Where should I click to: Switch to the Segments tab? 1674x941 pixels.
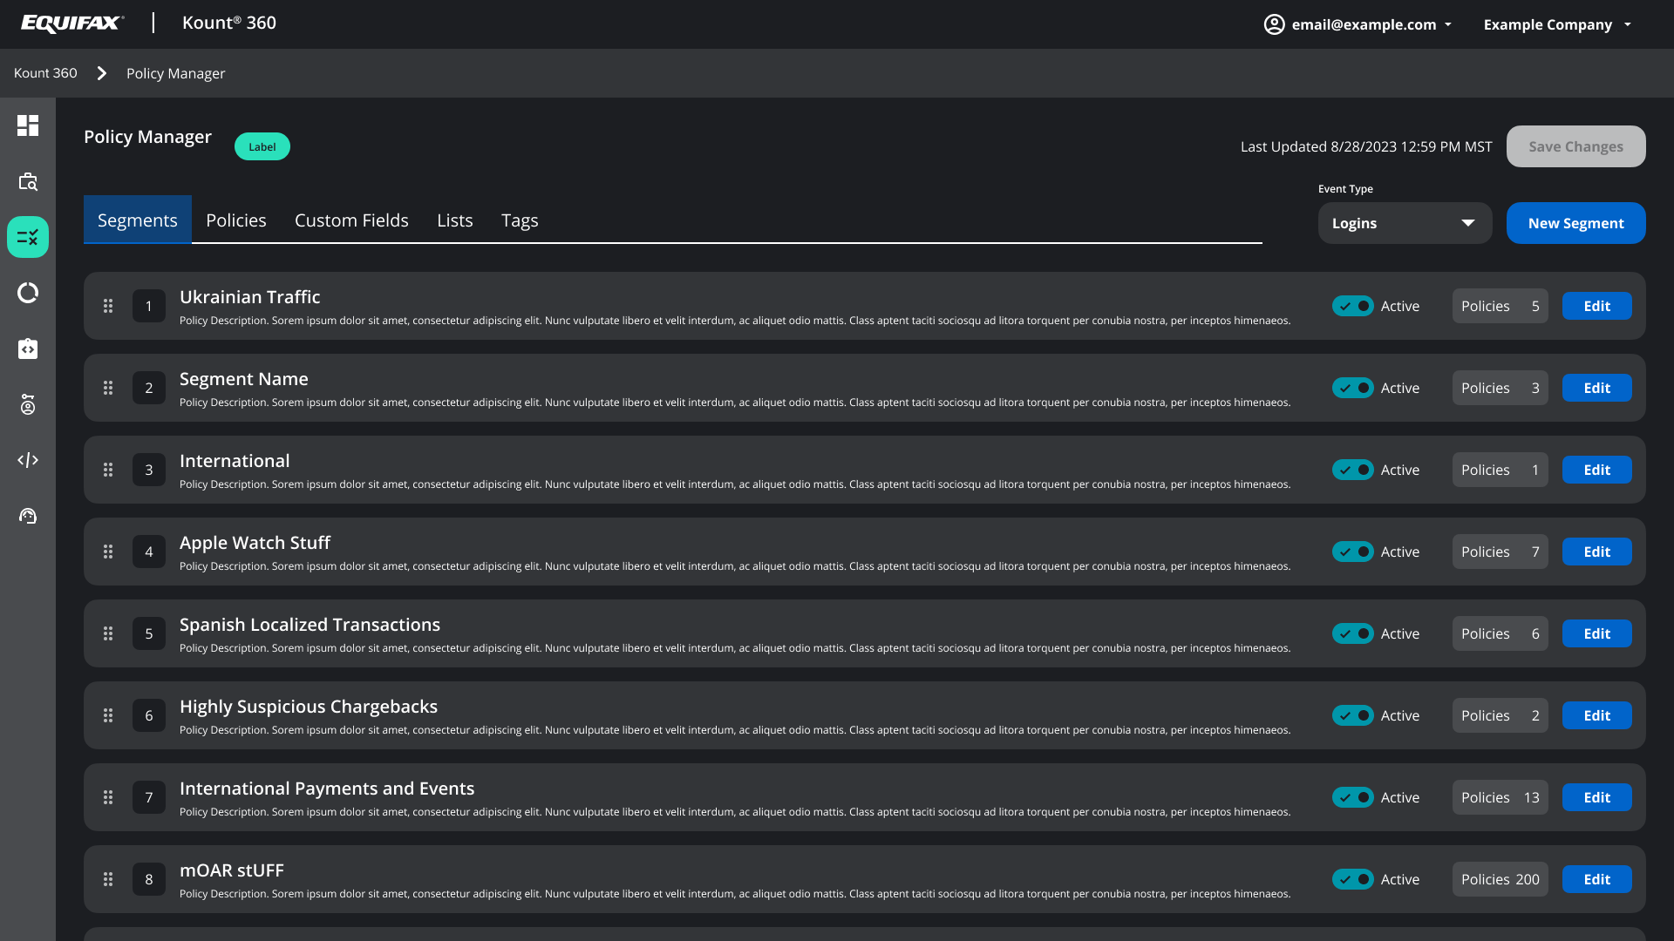click(x=138, y=220)
